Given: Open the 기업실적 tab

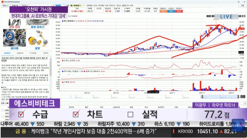Looking at the screenshot, I should pos(20,53).
